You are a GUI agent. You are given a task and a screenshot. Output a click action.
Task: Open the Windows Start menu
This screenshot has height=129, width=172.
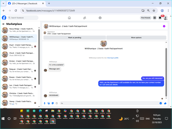(3, 119)
